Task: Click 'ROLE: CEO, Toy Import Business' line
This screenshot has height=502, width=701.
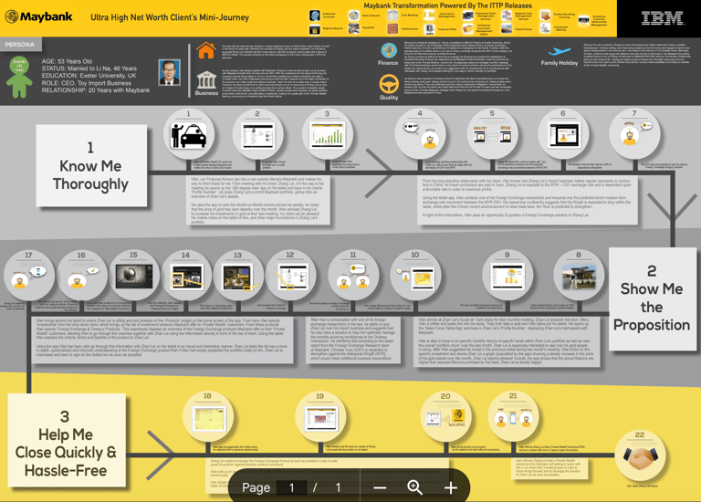Action: click(87, 83)
